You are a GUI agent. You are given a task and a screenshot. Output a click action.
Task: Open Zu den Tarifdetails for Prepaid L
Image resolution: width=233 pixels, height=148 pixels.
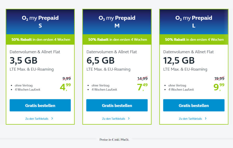pyautogui.click(x=190, y=119)
